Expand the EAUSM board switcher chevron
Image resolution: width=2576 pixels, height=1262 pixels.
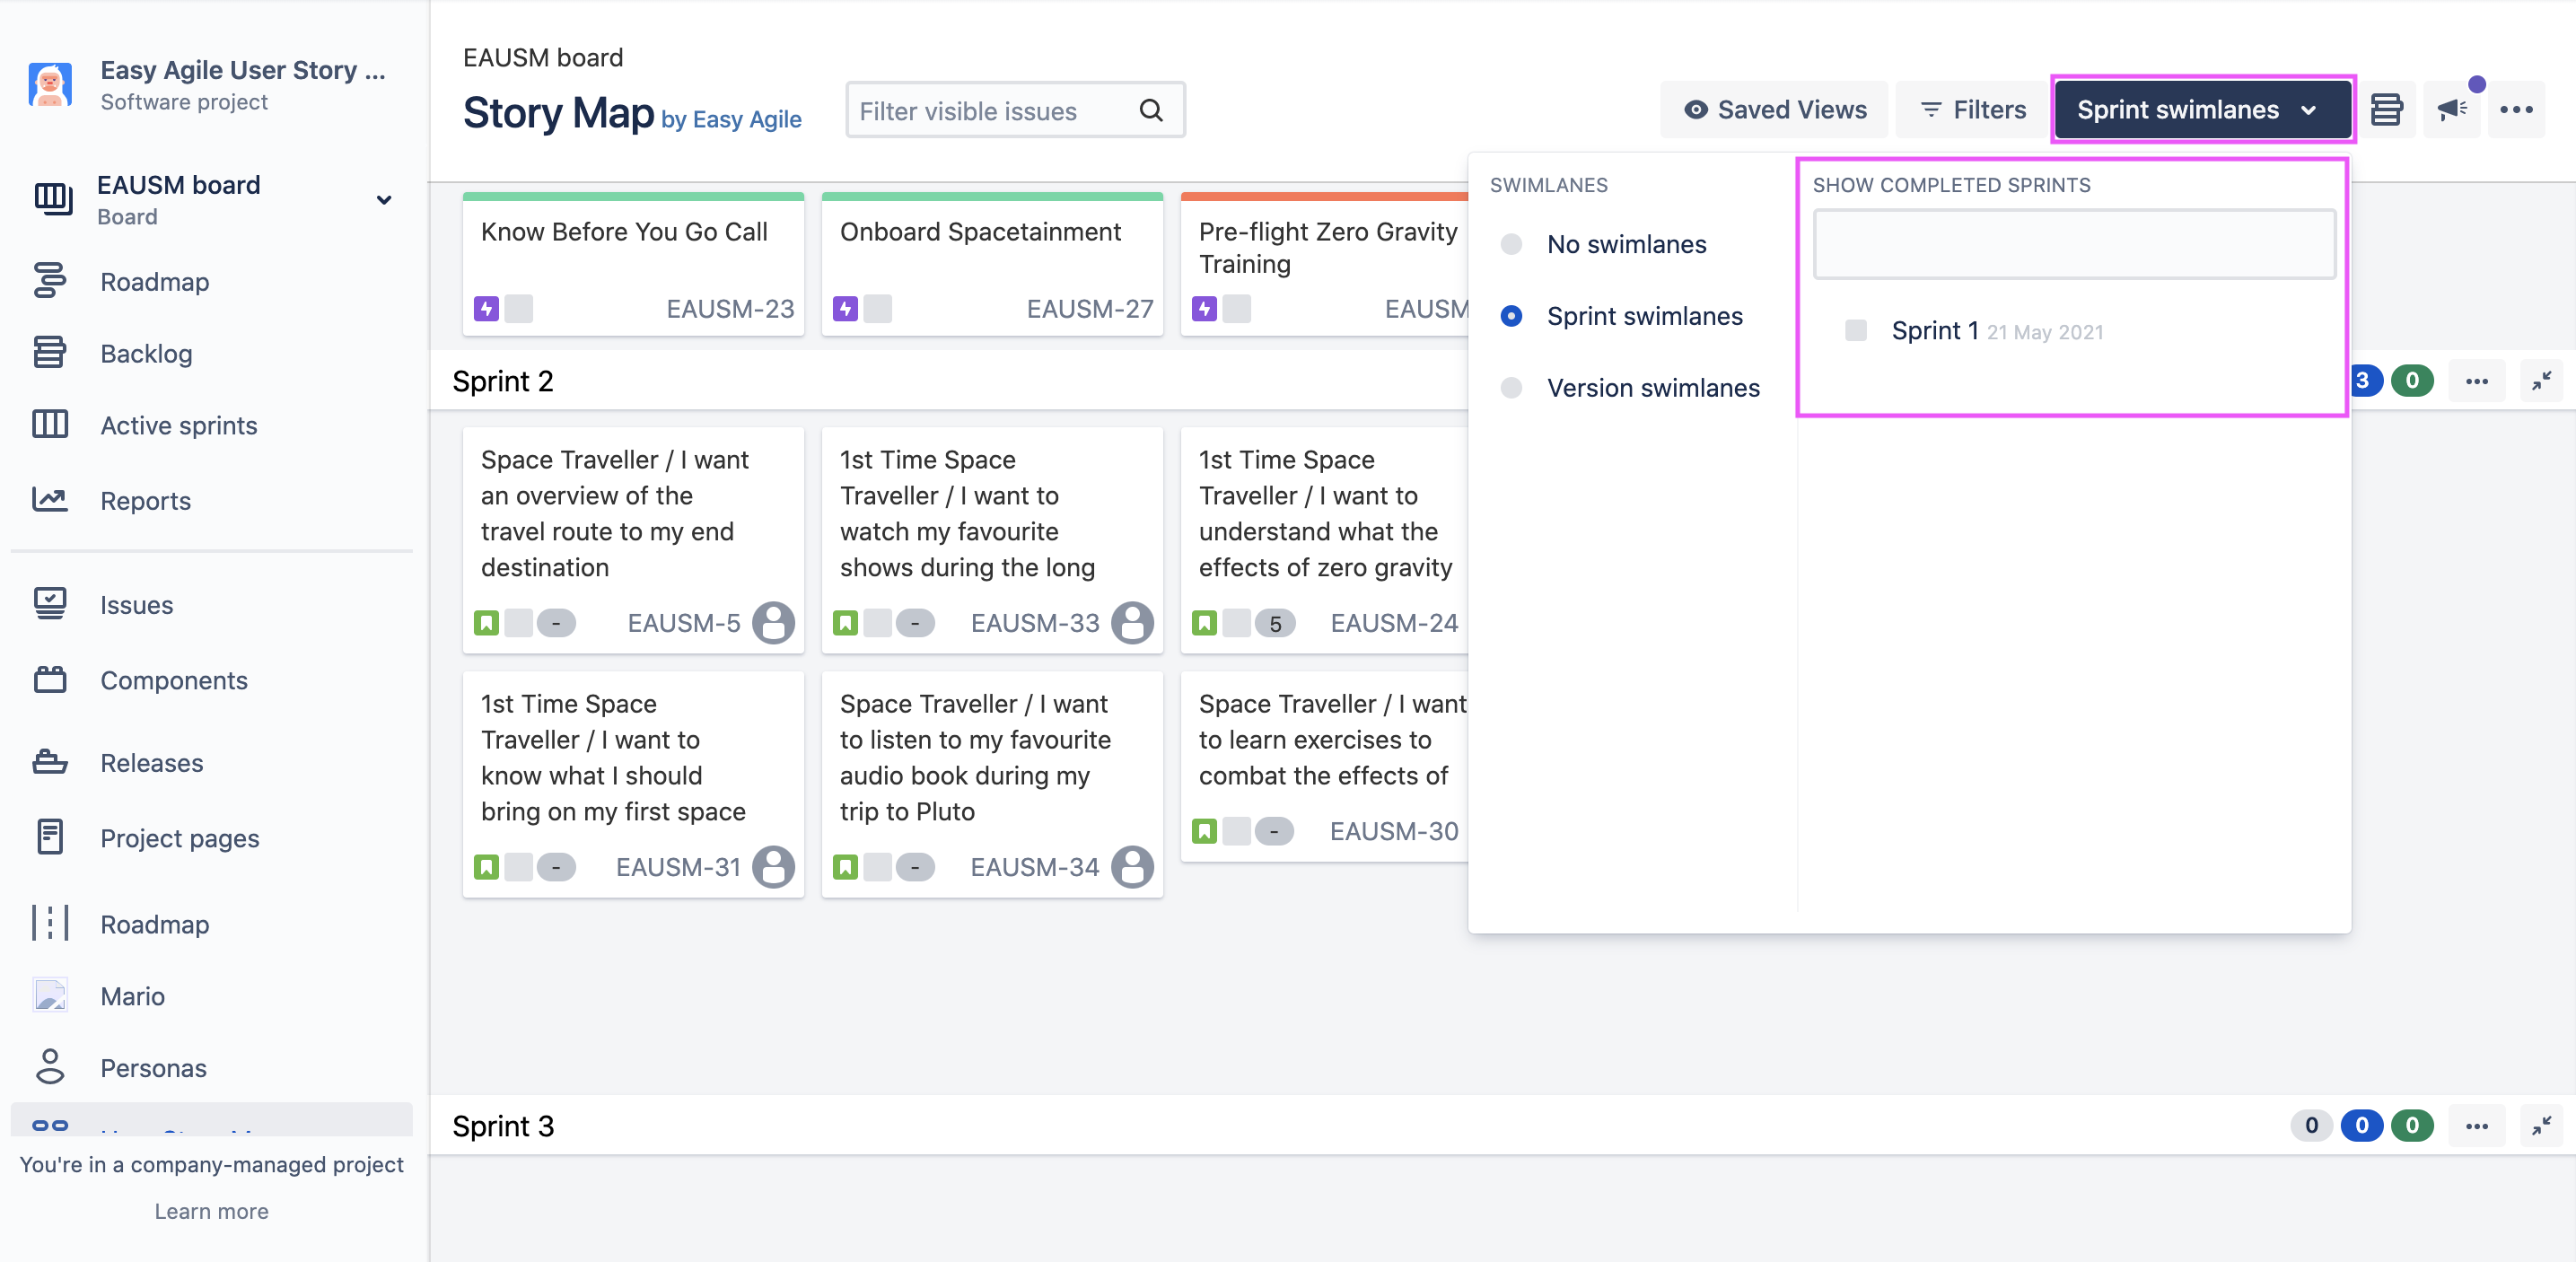click(383, 200)
